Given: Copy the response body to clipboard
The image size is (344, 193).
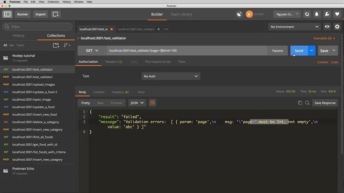Looking at the screenshot, I should (x=300, y=103).
